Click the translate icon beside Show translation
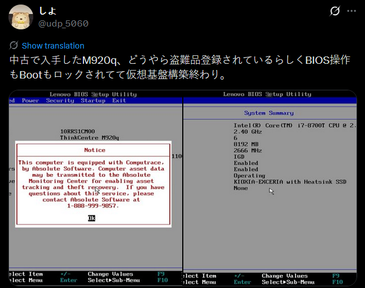Screen dimensions: 365x288 (x=14, y=46)
